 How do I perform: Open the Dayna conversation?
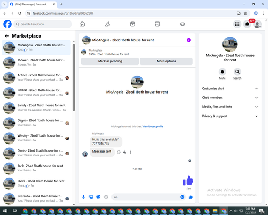click(x=36, y=123)
